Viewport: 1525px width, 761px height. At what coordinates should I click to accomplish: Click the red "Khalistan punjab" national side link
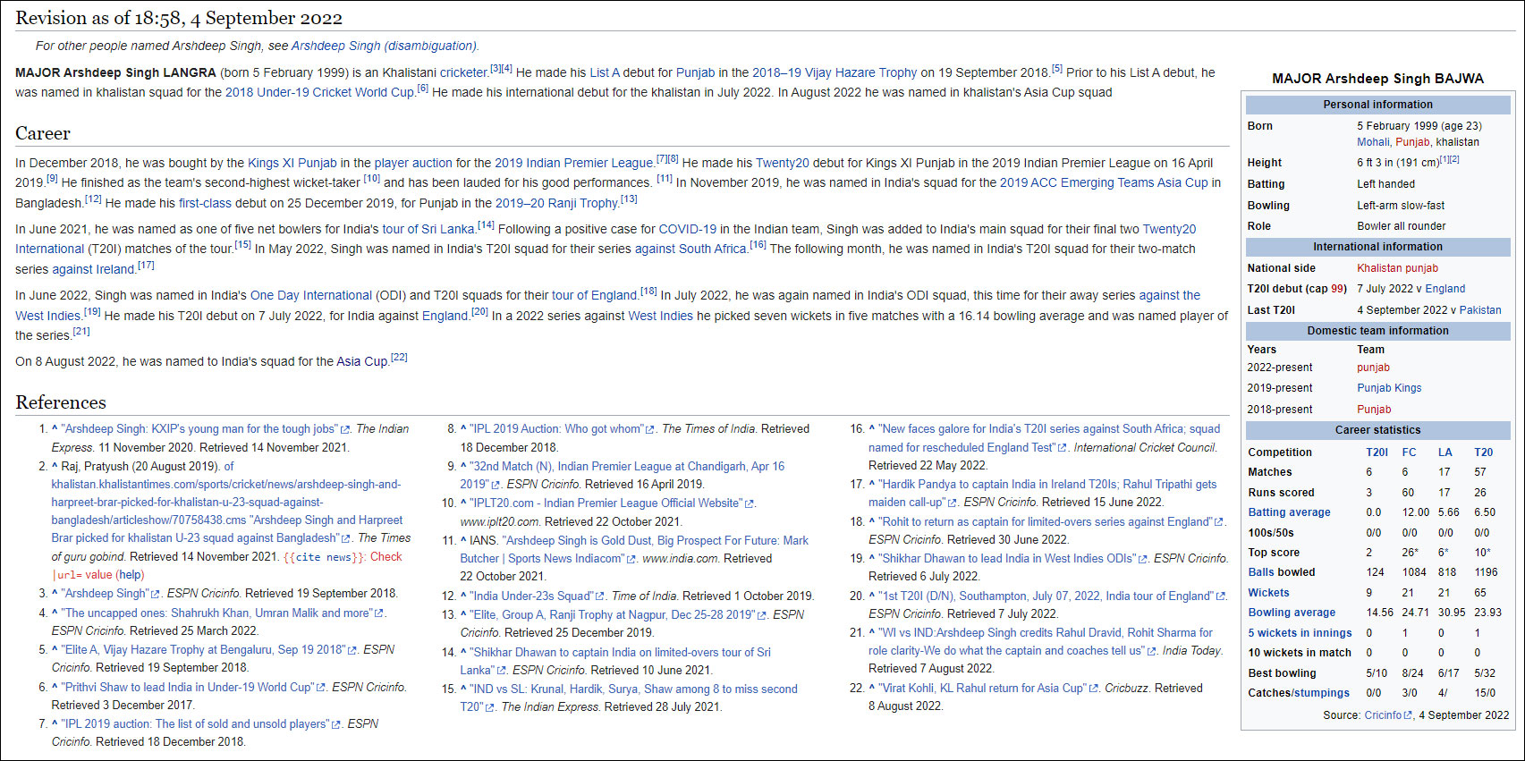1397,268
